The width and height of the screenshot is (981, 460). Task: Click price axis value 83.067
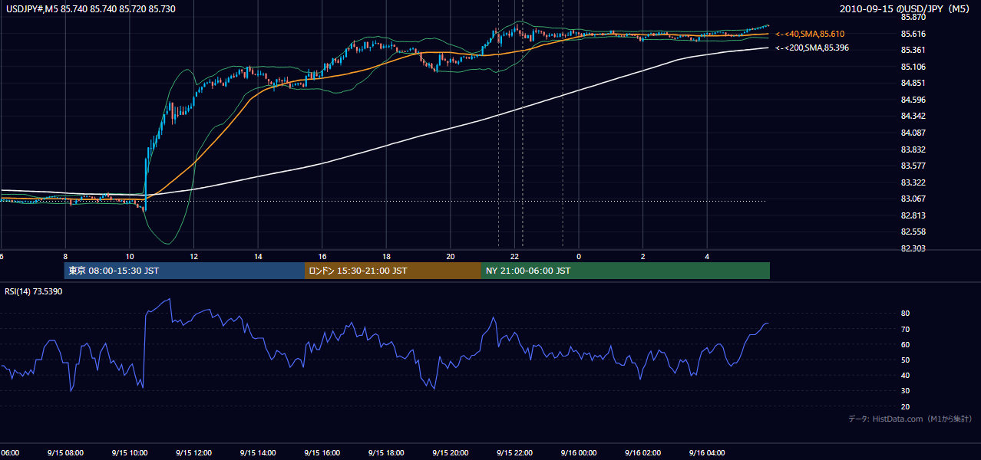[x=913, y=199]
